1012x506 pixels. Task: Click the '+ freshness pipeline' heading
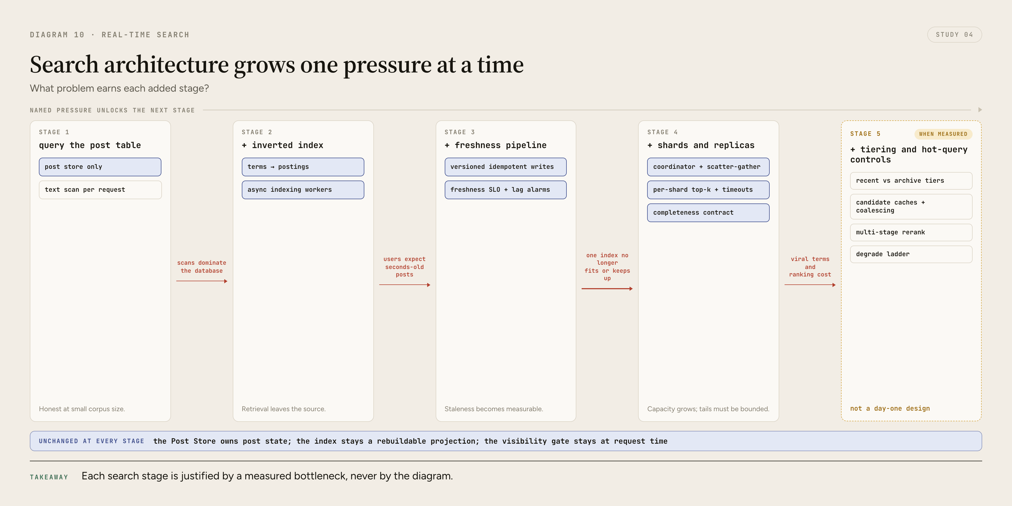(495, 145)
